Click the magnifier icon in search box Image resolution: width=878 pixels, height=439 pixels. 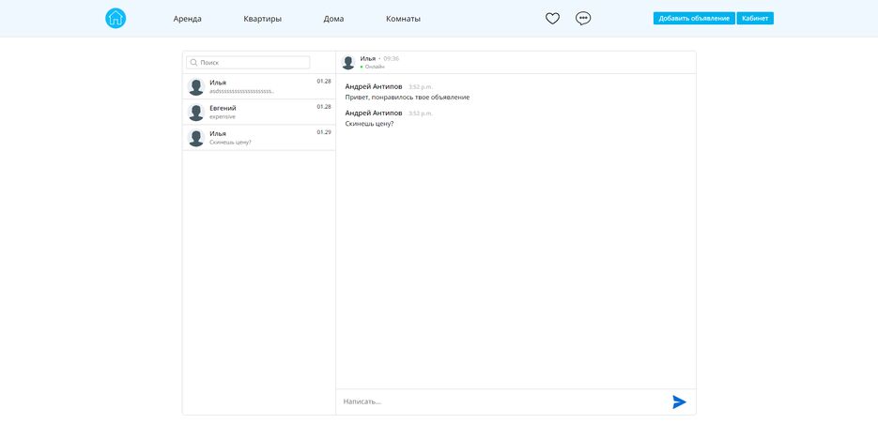tap(194, 63)
